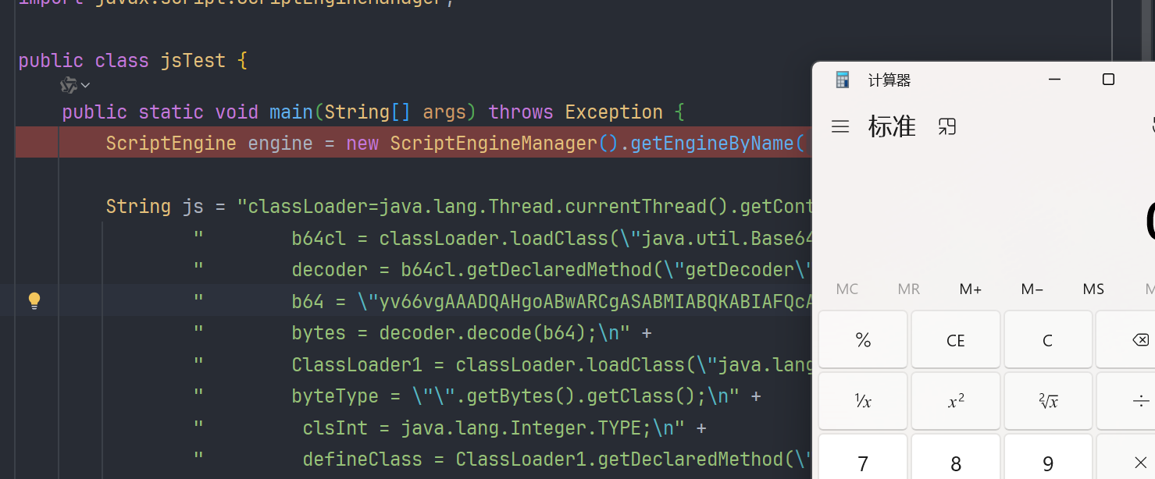1155x479 pixels.
Task: Click ScriptEngineManager in the highlighted line
Action: (x=494, y=144)
